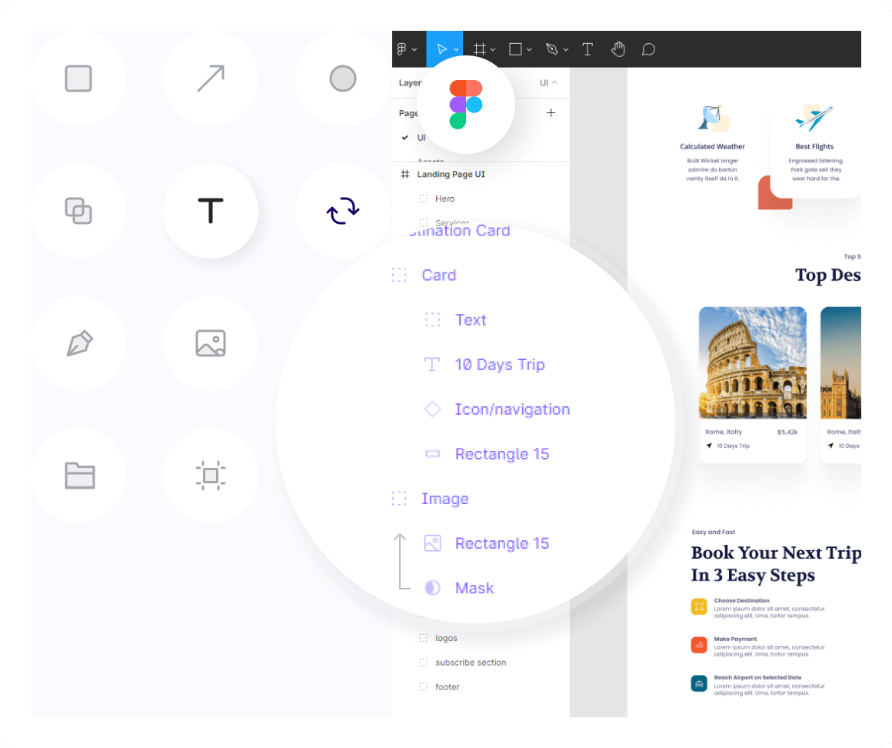Image resolution: width=892 pixels, height=748 pixels.
Task: Click the Icon/navigation component diamond icon
Action: point(432,409)
